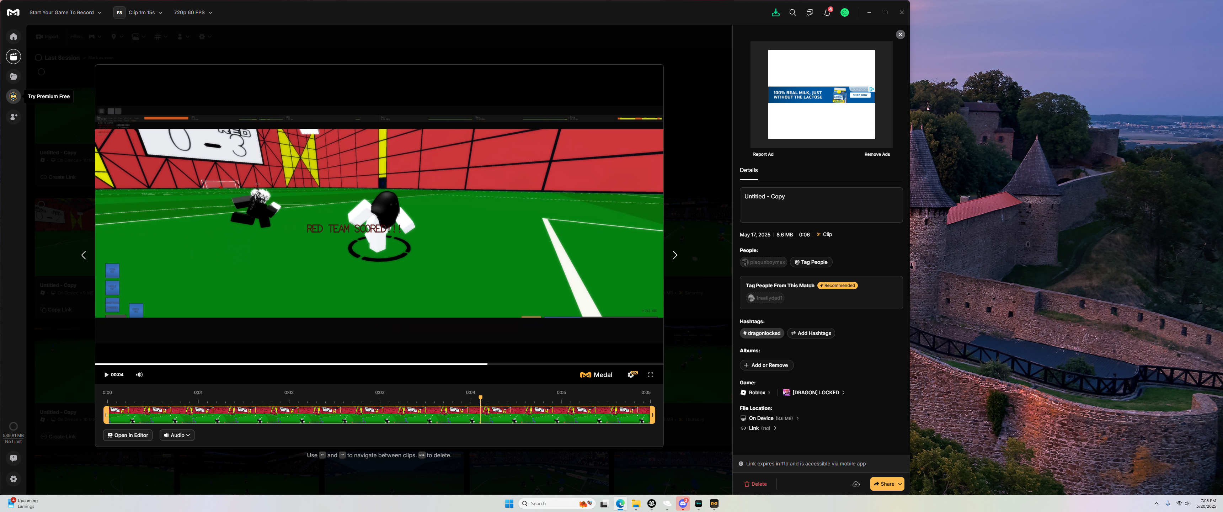1223x512 pixels.
Task: Click the plaqueboymax people chip
Action: (763, 262)
